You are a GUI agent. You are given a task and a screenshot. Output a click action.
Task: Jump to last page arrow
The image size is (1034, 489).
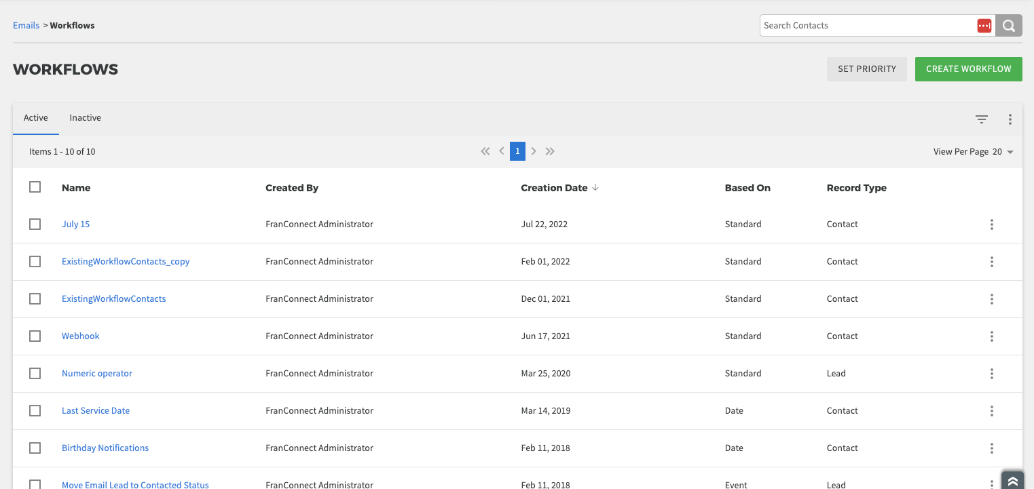tap(550, 151)
